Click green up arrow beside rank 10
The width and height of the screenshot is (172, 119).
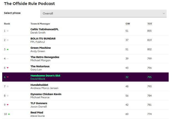point(9,114)
